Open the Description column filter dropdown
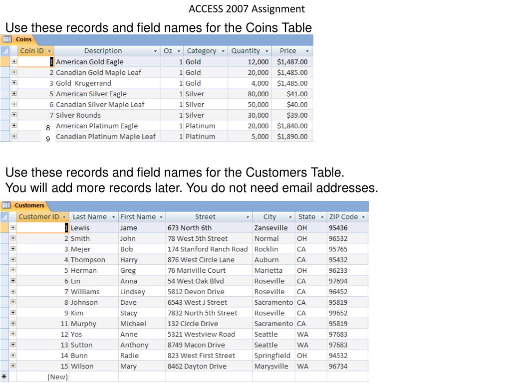 point(156,51)
